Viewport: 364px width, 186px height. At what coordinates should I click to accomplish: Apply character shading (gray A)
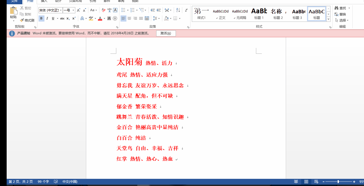(109, 18)
